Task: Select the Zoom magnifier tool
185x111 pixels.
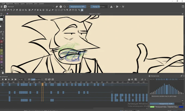Action: 79,10
